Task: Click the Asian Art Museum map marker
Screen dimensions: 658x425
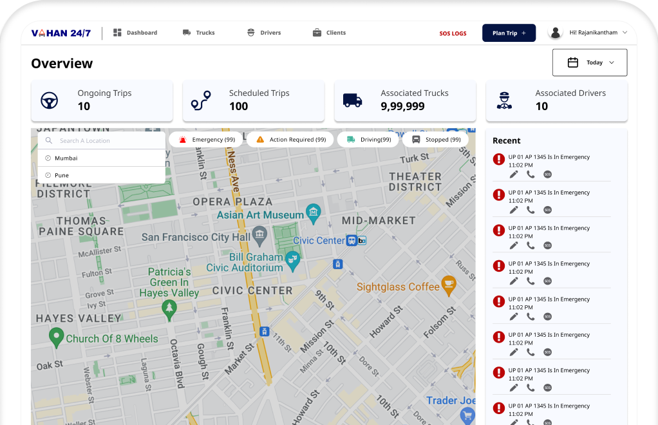Action: [x=314, y=212]
